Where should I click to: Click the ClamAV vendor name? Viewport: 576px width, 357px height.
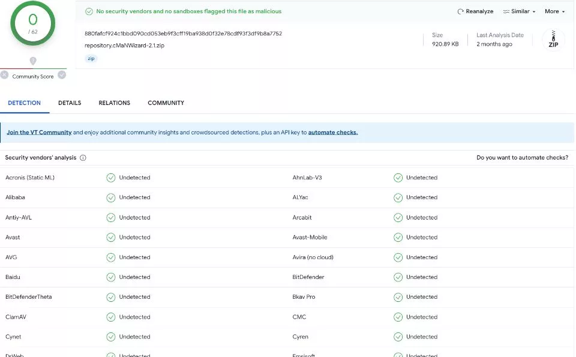(x=16, y=317)
